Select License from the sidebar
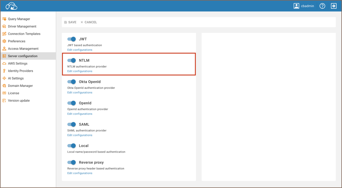 coord(13,93)
